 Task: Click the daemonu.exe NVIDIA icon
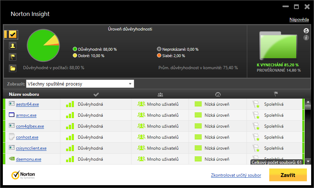12,159
